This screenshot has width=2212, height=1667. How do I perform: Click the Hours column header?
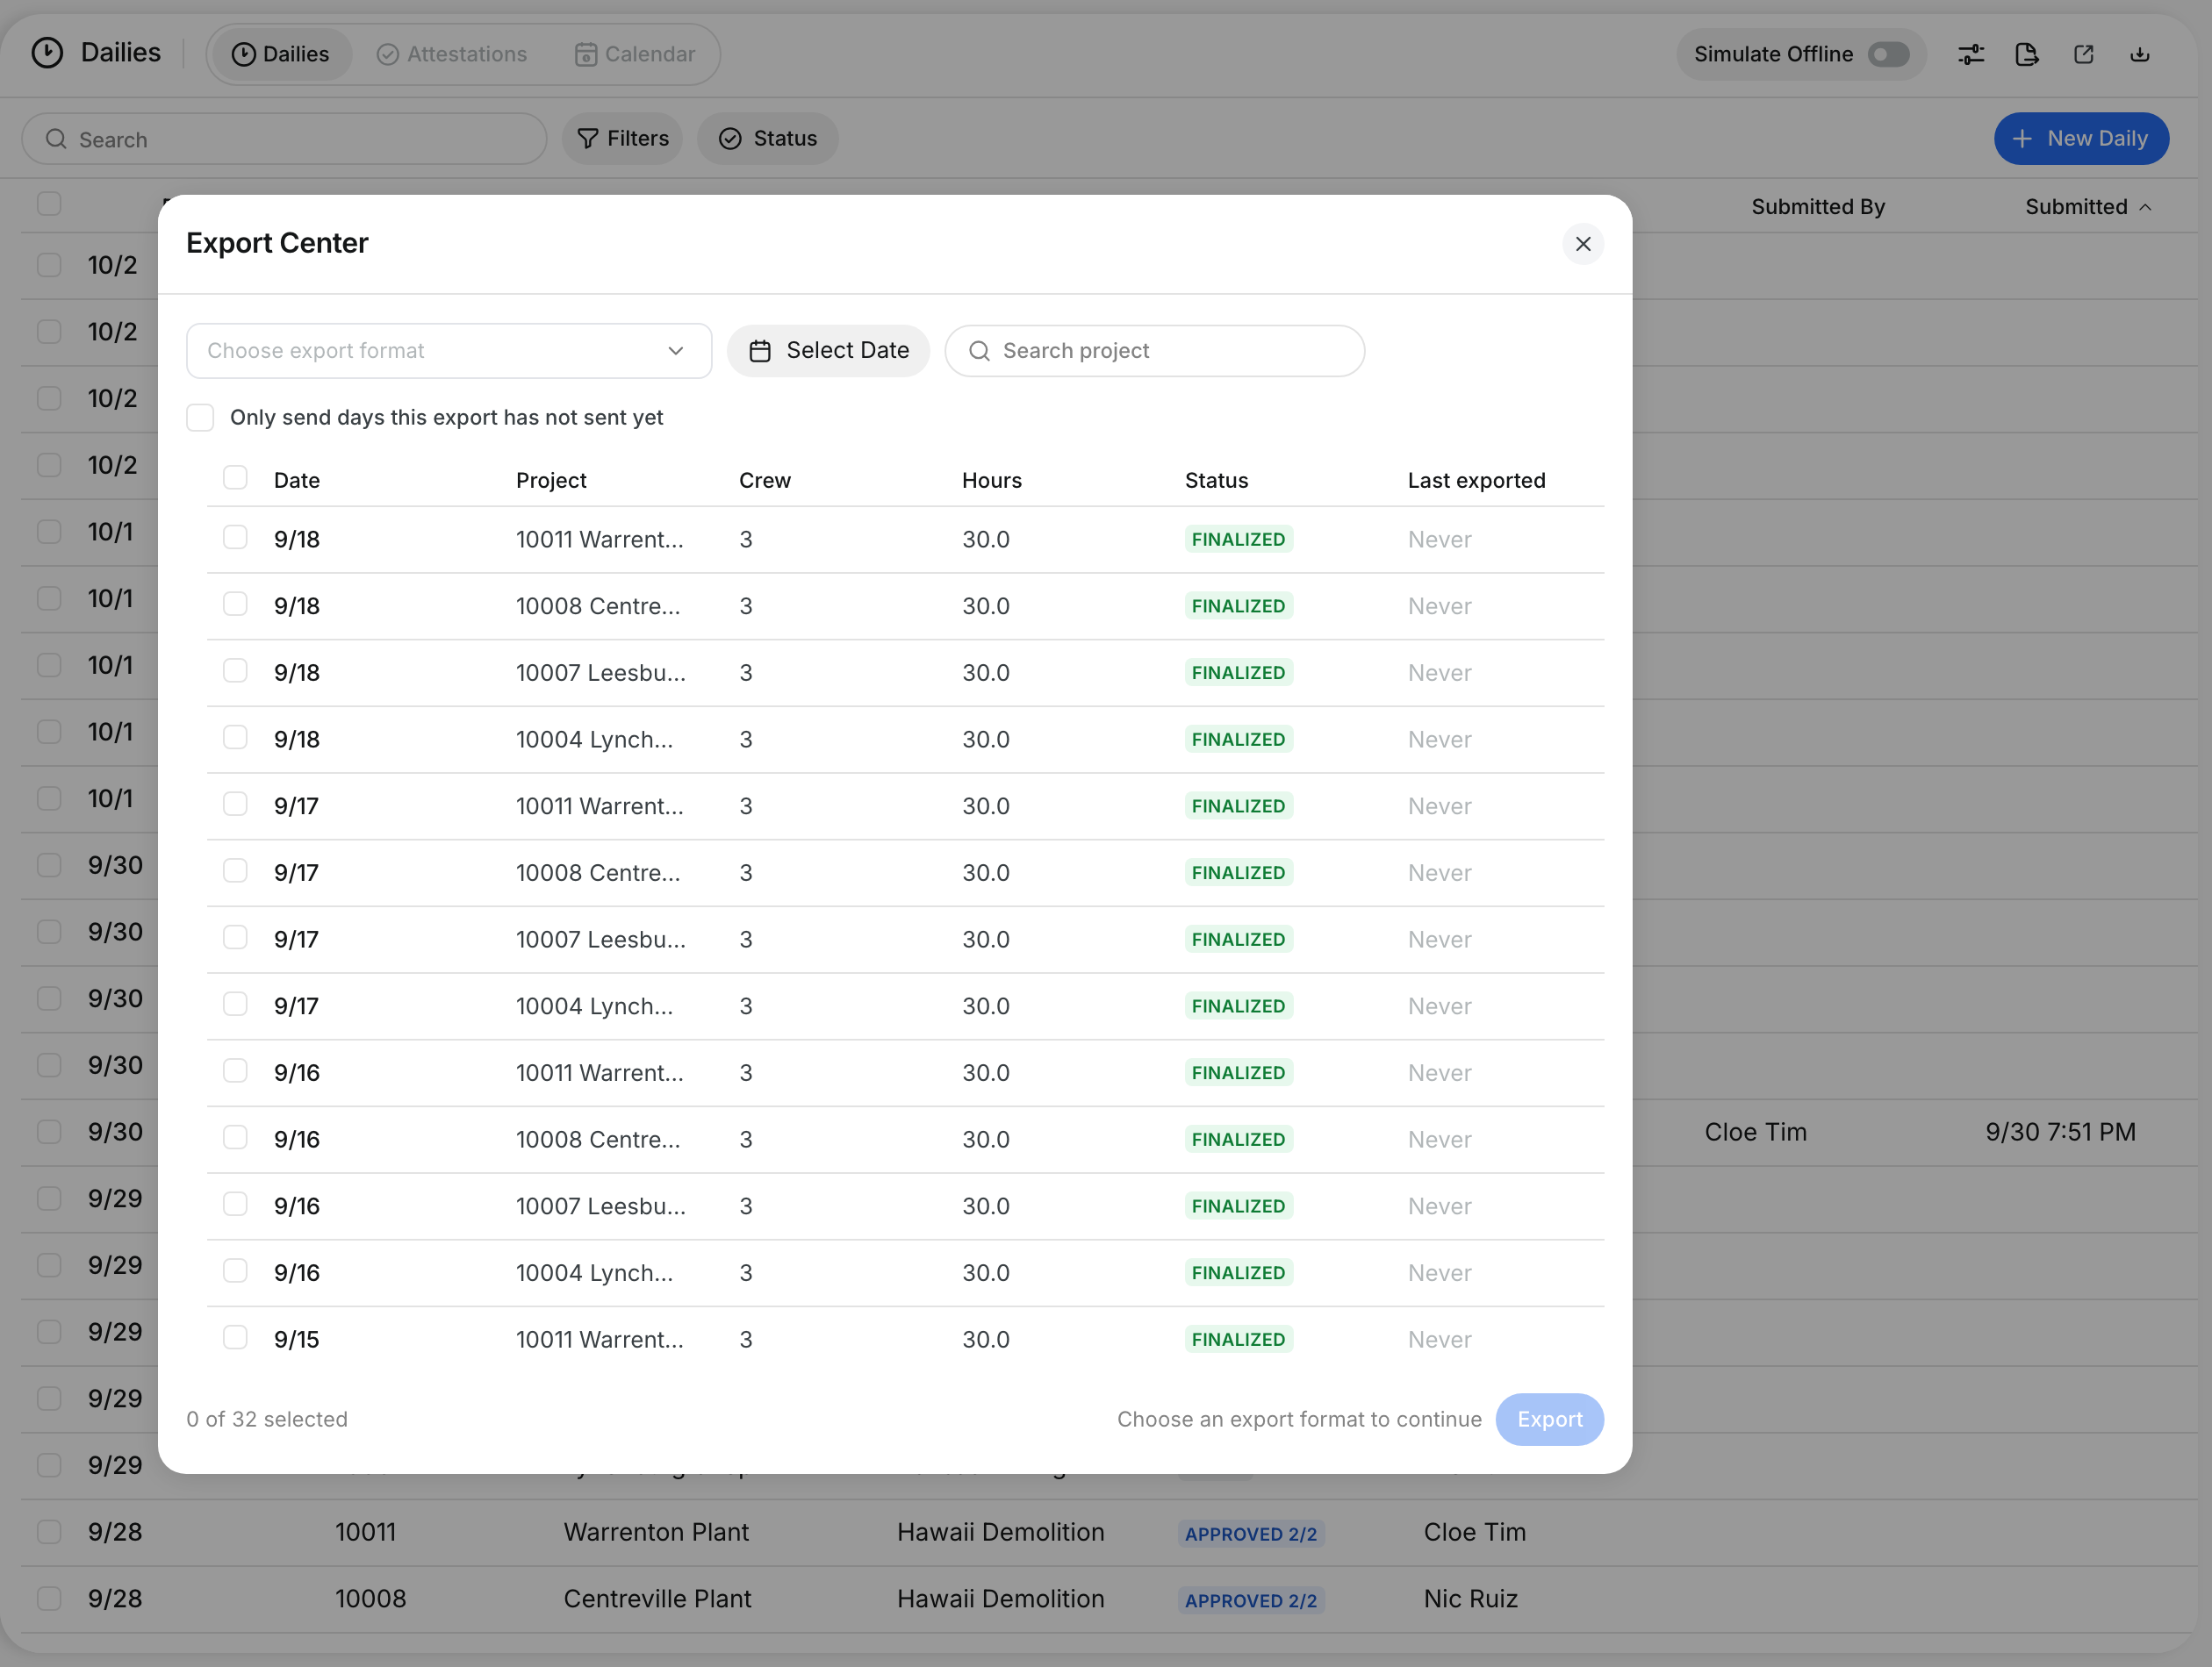[991, 481]
